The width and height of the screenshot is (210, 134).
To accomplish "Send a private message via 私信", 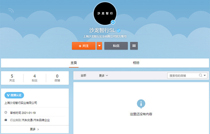I will pos(116,46).
